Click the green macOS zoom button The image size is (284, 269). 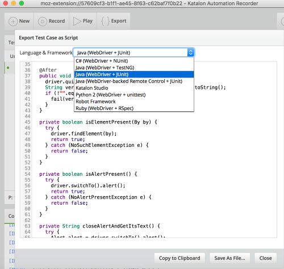click(x=22, y=3)
